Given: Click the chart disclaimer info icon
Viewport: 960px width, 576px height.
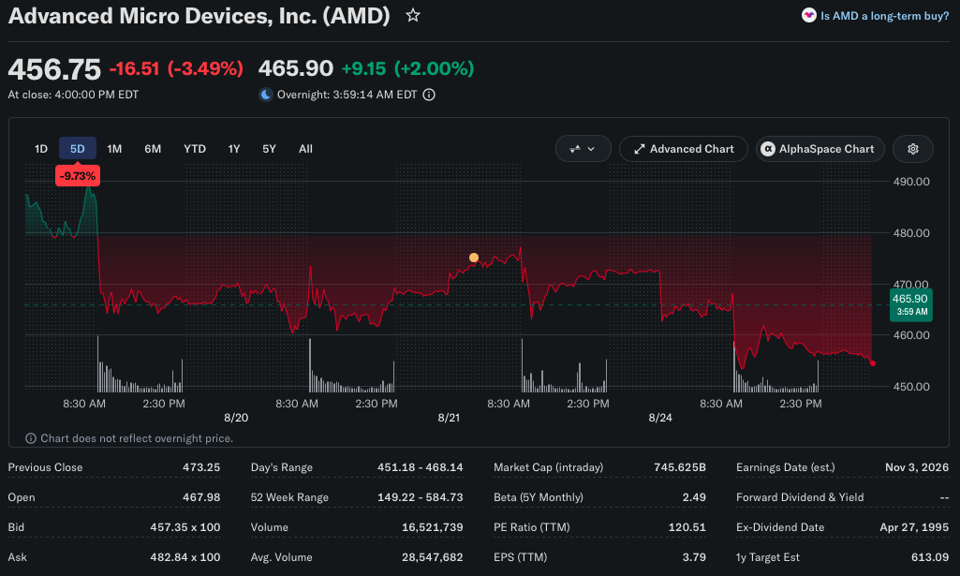Looking at the screenshot, I should [31, 438].
